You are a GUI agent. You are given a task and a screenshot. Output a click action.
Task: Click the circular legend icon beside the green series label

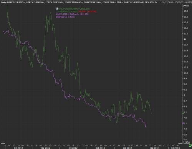(57, 9)
